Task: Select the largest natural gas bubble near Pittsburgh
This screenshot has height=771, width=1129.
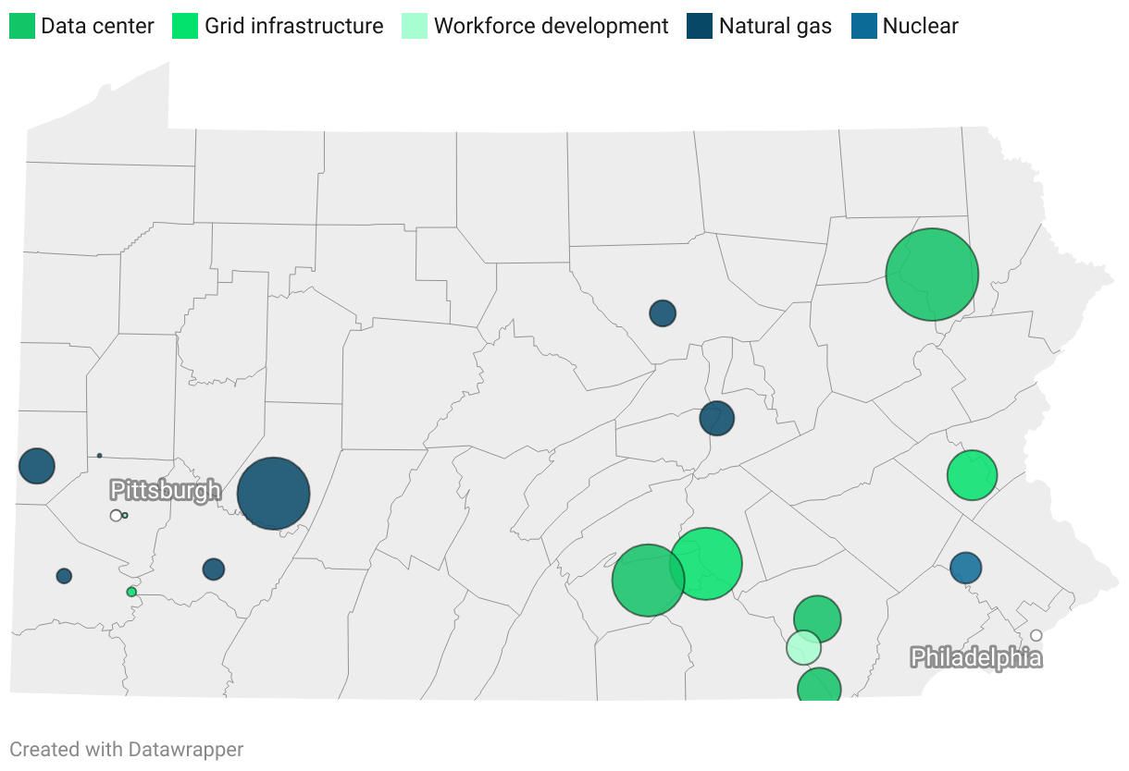Action: click(273, 494)
